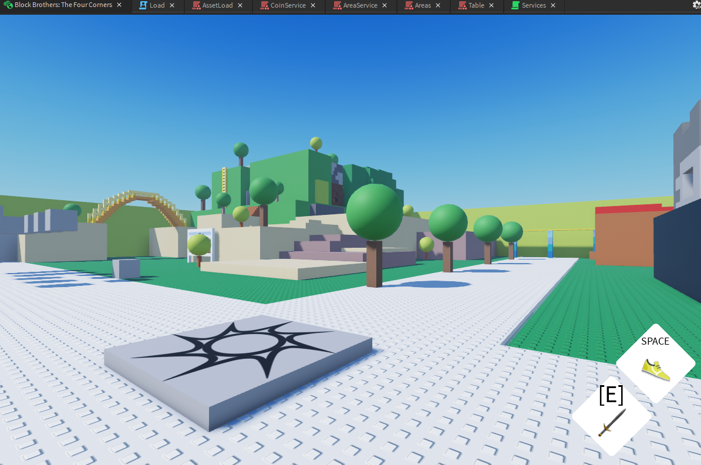Viewport: 701px width, 465px height.
Task: Close the CoinService tab
Action: point(313,5)
